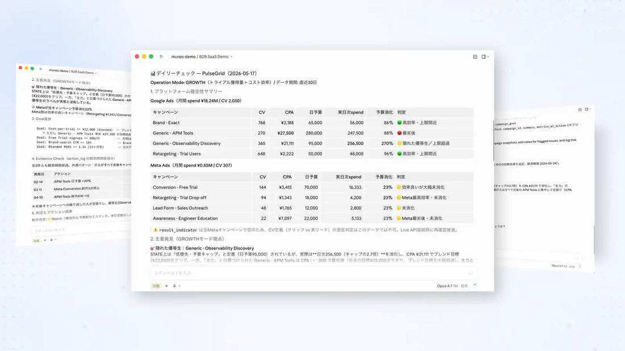Viewport: 625px width, 351px height.
Task: Click yellow status dot for Observability Discovery row
Action: 399,143
